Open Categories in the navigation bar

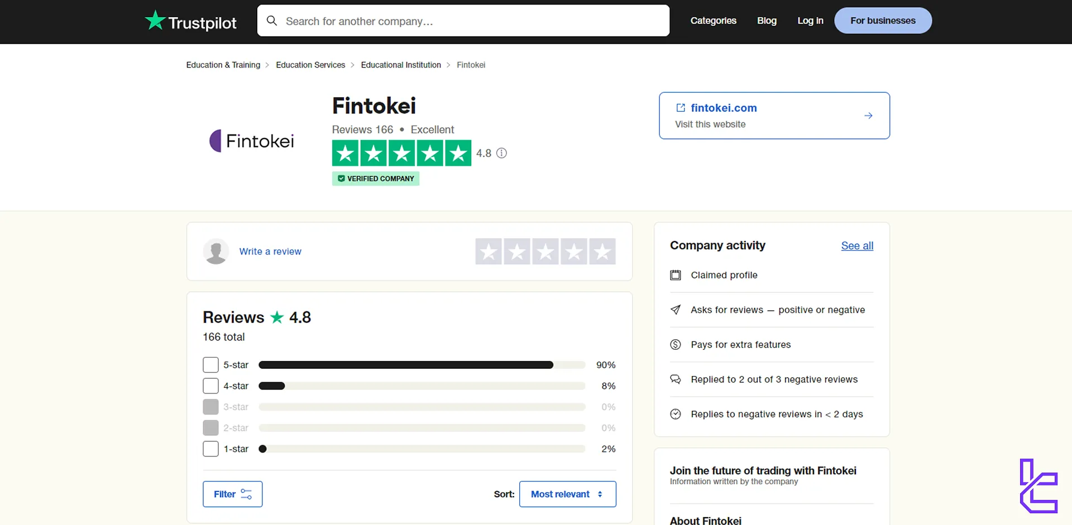pos(713,21)
